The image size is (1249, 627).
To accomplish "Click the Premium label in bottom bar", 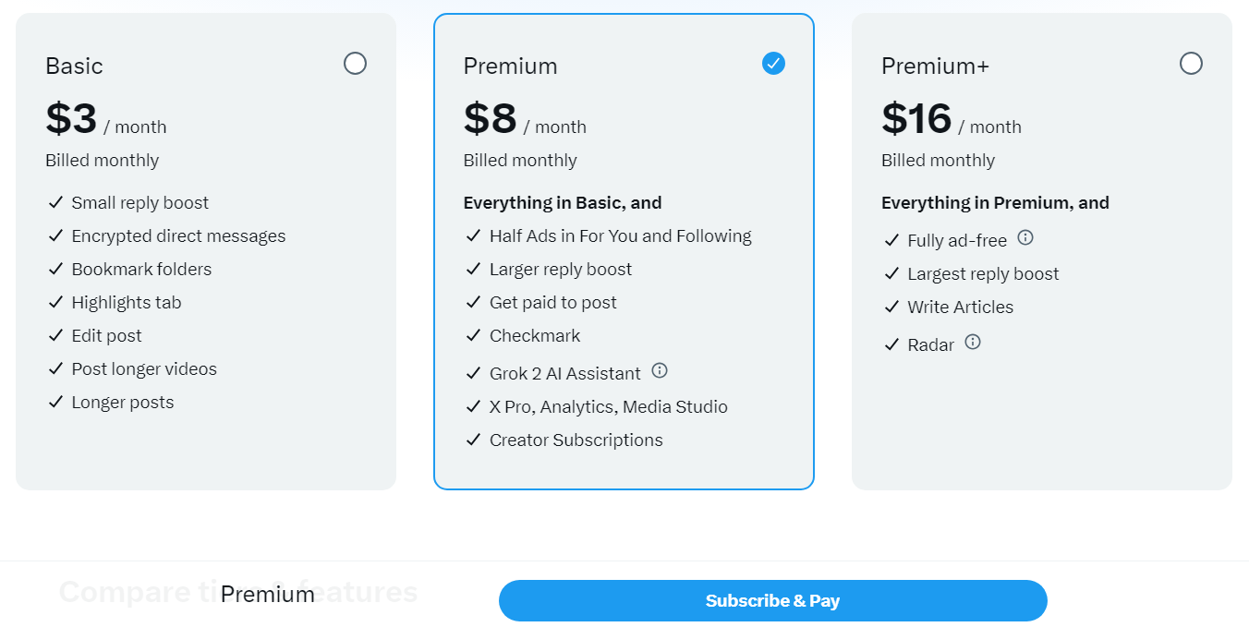I will 267,595.
